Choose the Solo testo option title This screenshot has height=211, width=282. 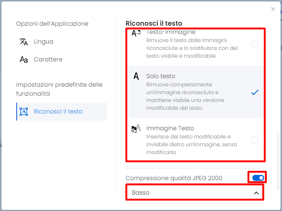coord(161,76)
